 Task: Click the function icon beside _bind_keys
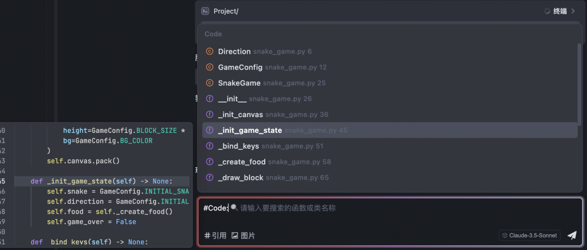[210, 146]
